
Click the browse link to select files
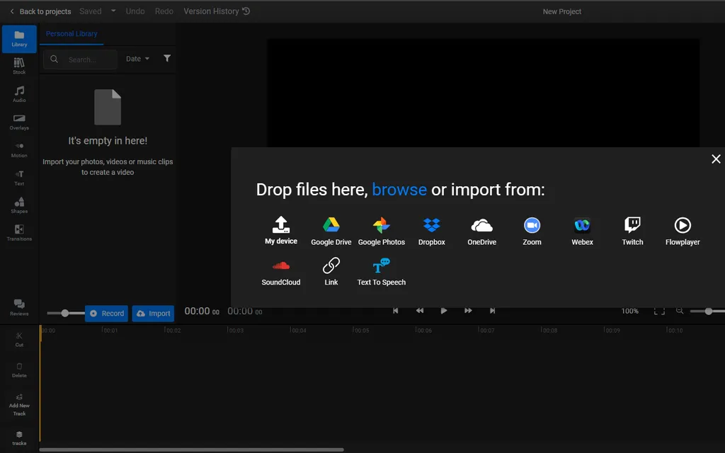click(x=399, y=190)
